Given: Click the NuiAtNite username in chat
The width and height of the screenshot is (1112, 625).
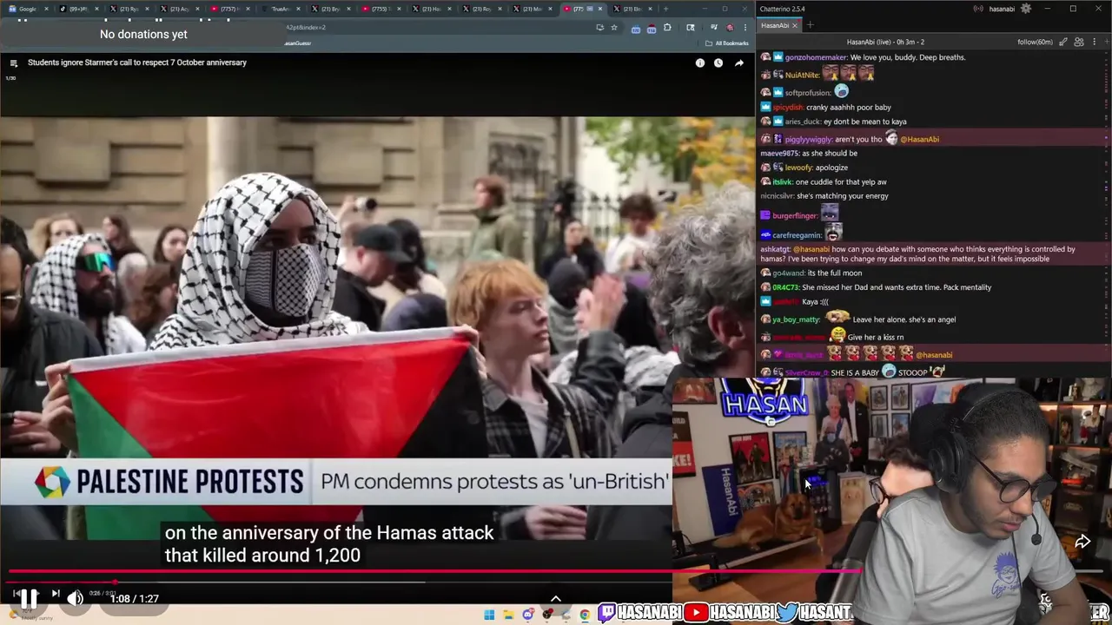Looking at the screenshot, I should click(801, 75).
